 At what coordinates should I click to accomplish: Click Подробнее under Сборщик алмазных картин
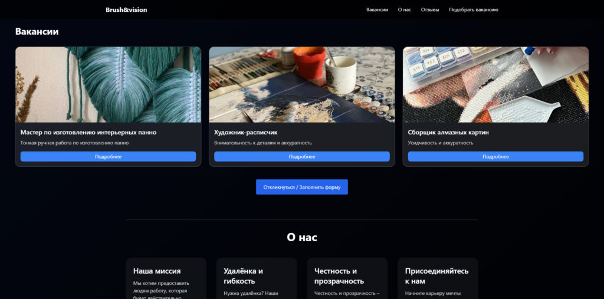point(495,156)
